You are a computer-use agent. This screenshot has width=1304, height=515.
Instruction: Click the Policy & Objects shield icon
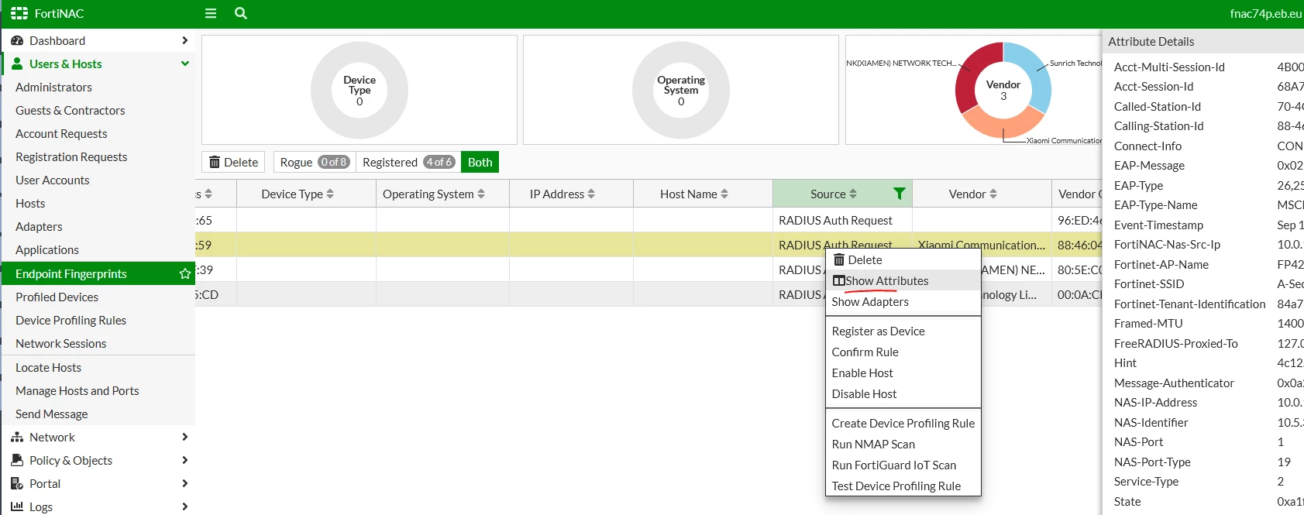(17, 460)
